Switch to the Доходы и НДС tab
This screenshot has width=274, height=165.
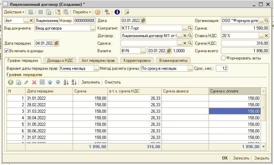[60, 60]
